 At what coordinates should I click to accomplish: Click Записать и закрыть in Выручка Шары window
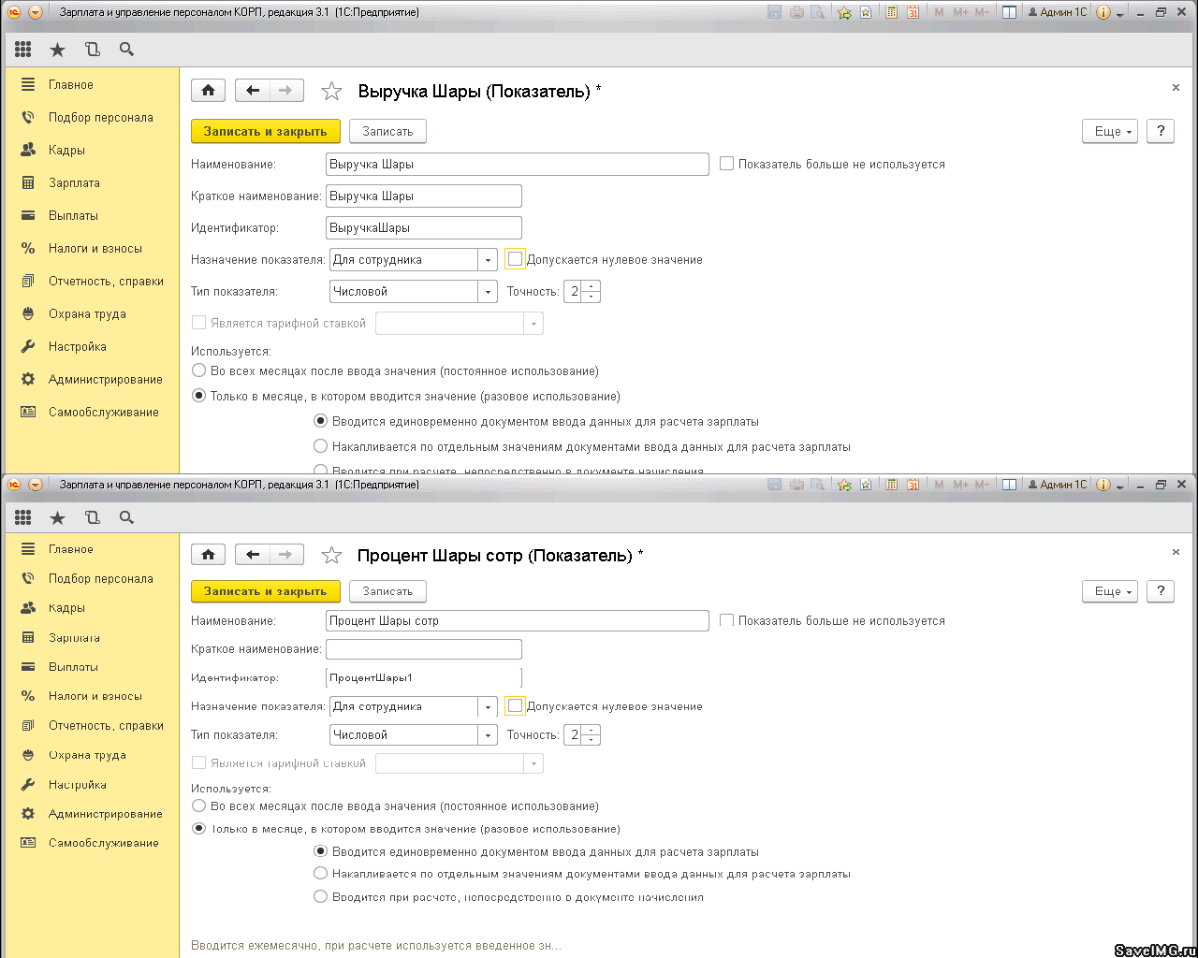266,131
